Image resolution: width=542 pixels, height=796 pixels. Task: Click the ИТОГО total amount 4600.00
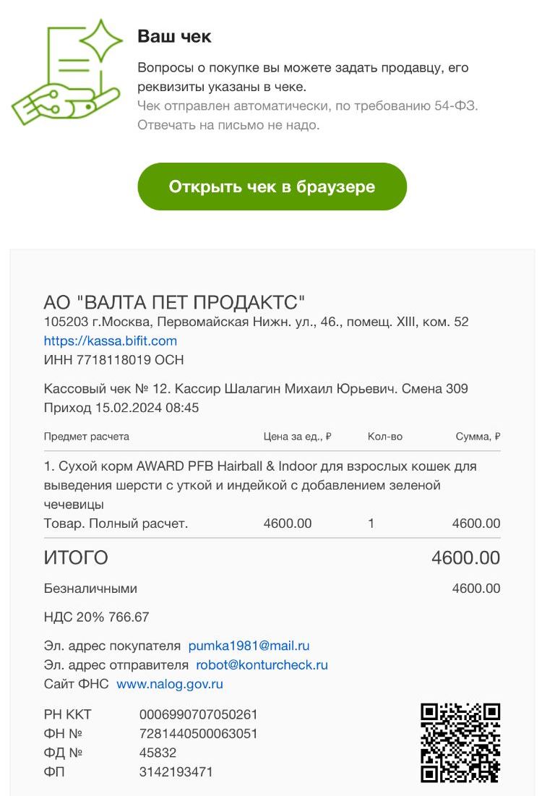(x=465, y=558)
